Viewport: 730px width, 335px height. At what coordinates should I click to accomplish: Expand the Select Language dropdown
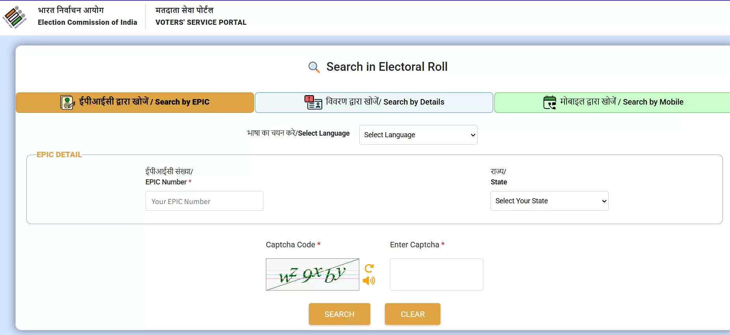418,135
